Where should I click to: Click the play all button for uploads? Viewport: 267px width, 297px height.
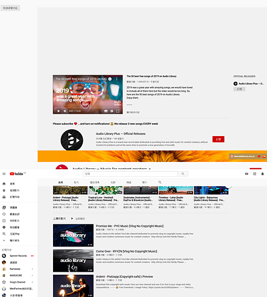(x=78, y=219)
